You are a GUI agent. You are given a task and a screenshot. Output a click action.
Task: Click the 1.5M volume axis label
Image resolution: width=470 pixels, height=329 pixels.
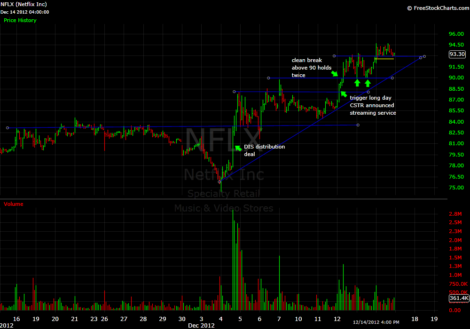(x=455, y=258)
